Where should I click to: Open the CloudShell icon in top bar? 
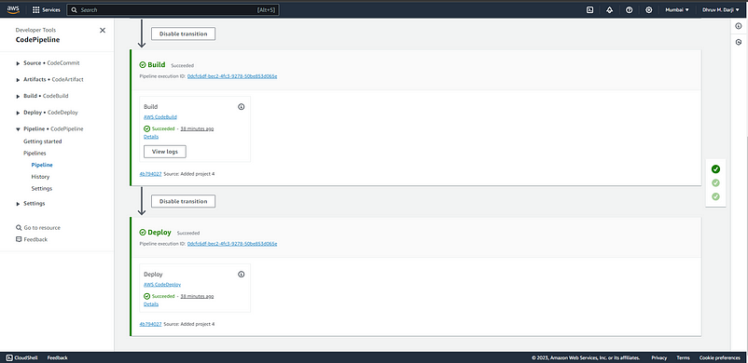click(x=589, y=9)
